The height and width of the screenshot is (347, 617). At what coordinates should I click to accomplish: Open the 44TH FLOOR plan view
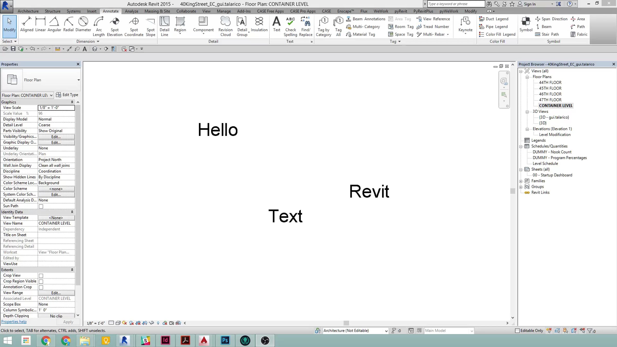point(550,83)
